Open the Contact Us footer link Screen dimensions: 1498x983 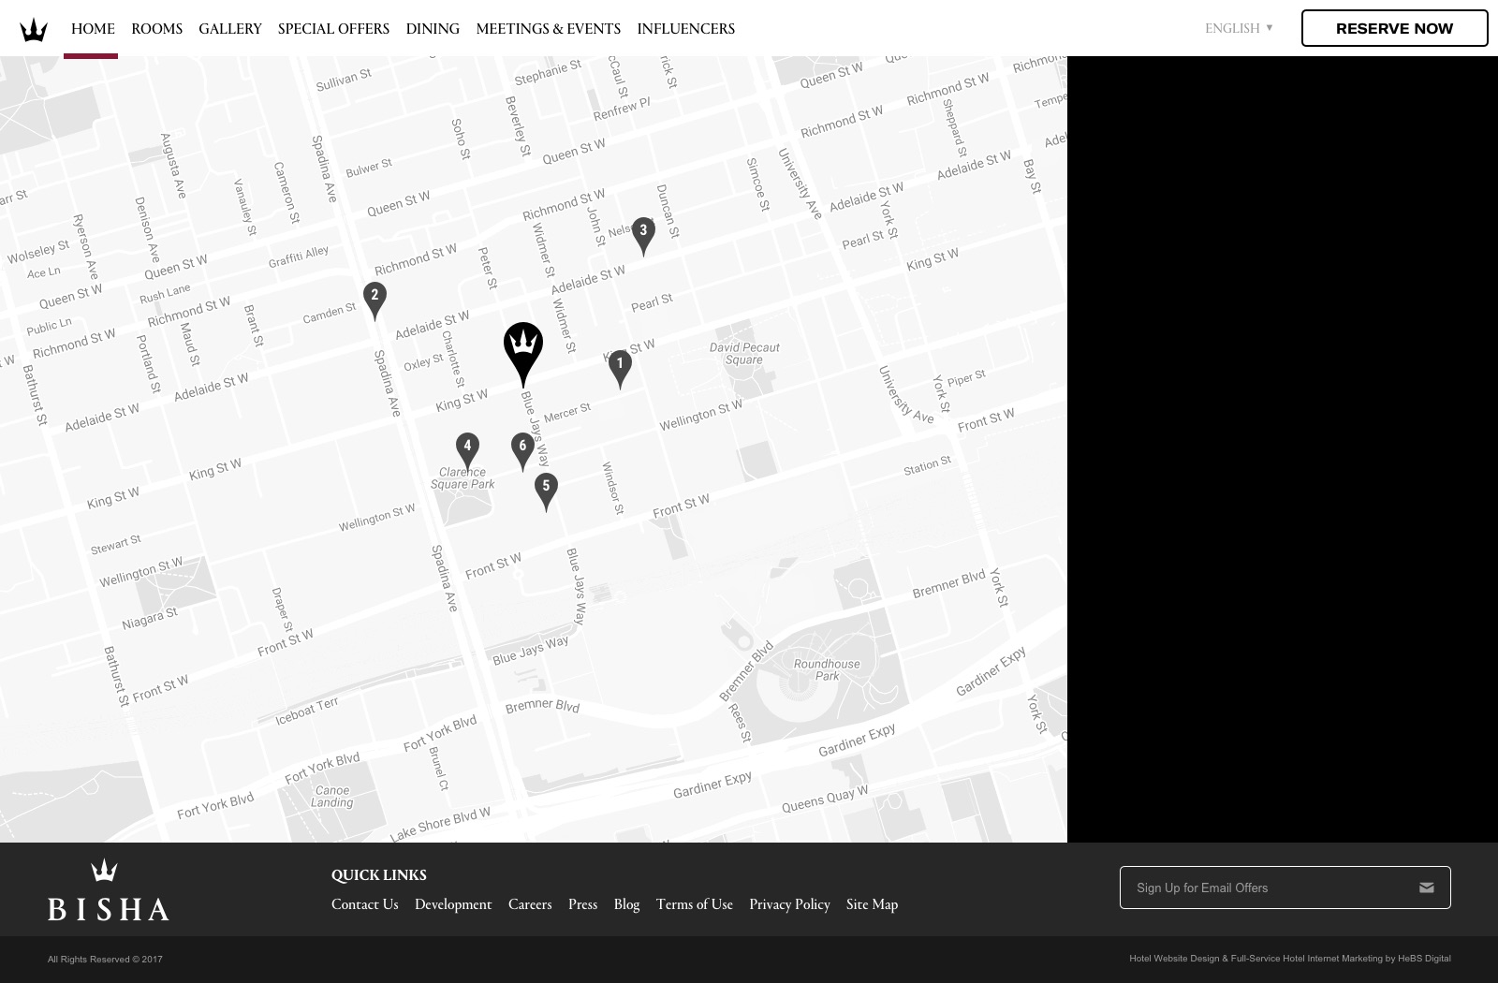pyautogui.click(x=364, y=904)
